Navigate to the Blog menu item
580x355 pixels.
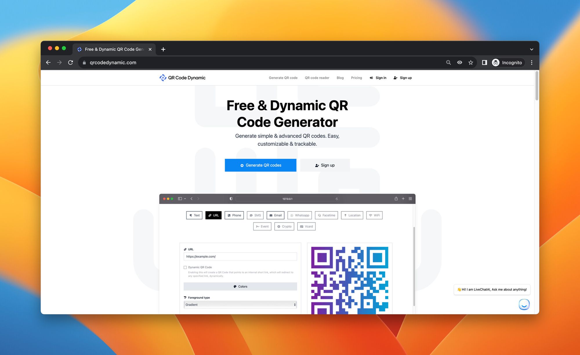(x=340, y=78)
